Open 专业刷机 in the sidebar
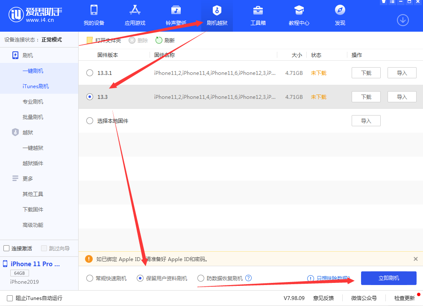423x306 pixels. click(33, 101)
